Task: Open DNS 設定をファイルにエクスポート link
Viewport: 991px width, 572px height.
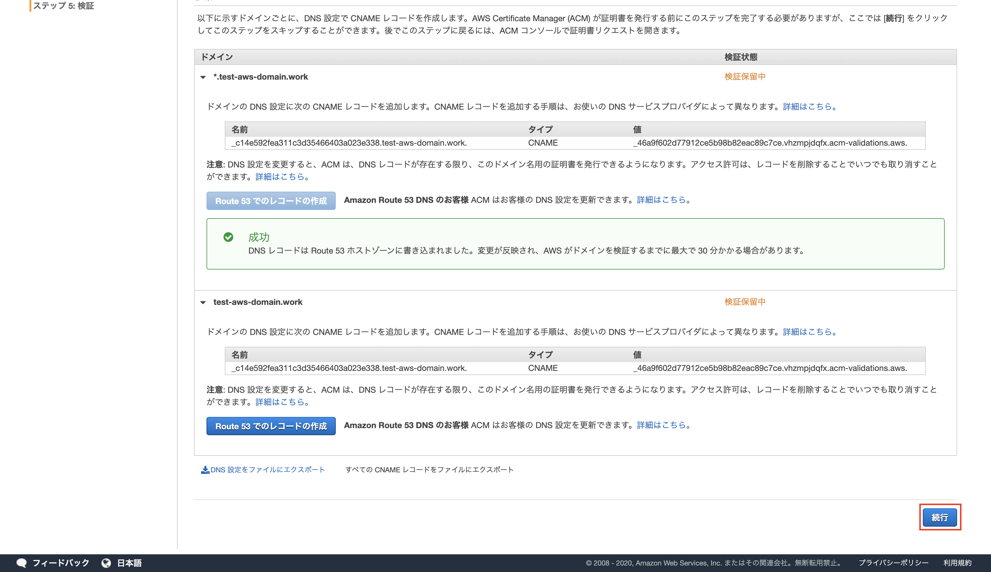Action: click(267, 470)
